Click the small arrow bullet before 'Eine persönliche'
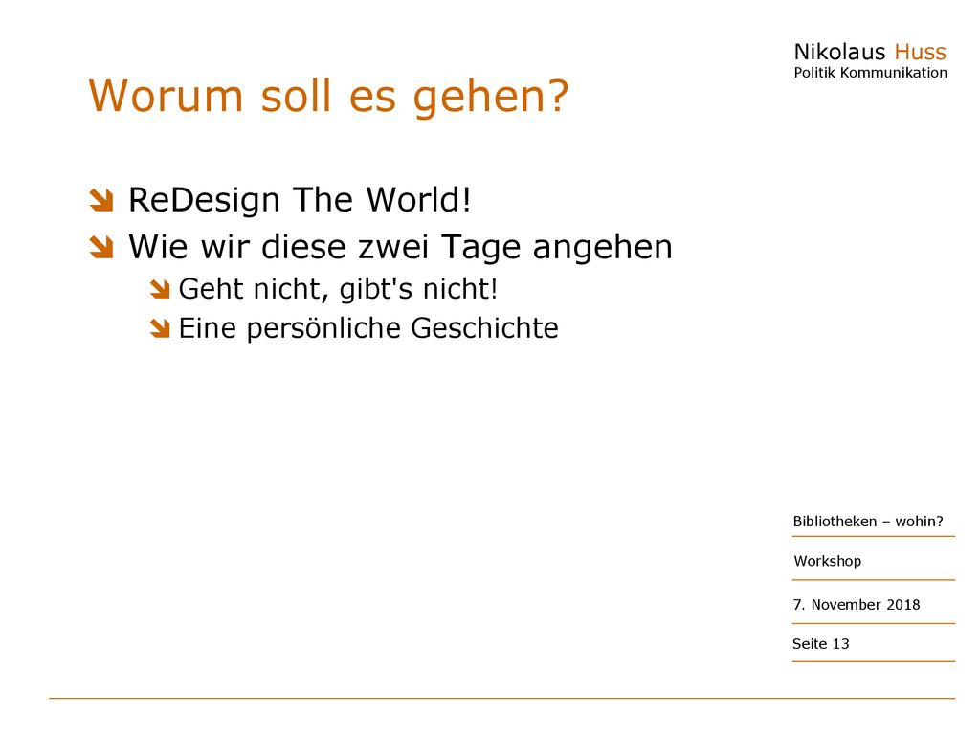The image size is (980, 735). point(160,328)
